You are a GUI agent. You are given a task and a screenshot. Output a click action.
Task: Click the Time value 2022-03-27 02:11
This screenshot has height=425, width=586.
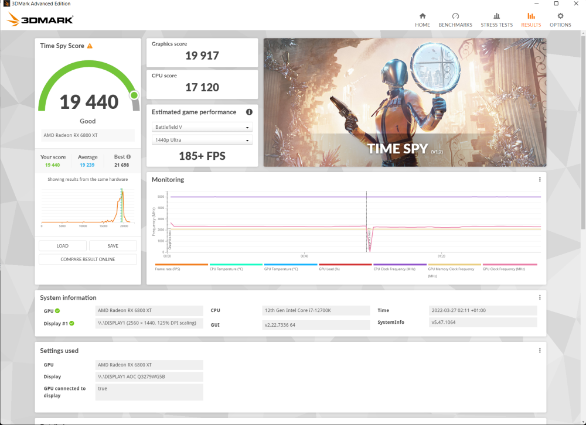click(x=483, y=310)
